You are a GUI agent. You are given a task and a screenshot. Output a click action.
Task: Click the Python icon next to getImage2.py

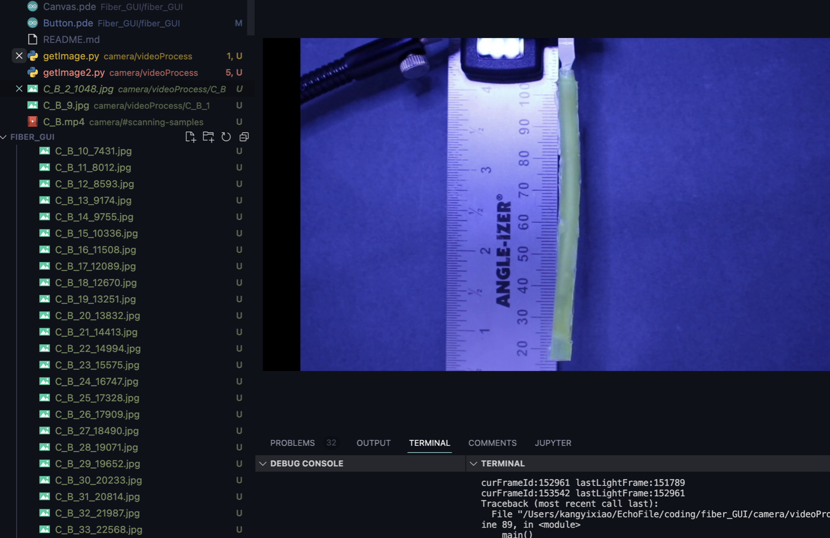pos(33,73)
